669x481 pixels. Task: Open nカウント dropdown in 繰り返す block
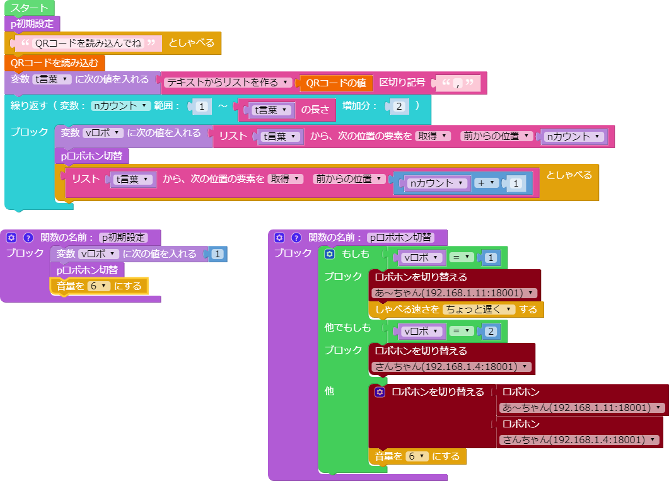pos(120,106)
